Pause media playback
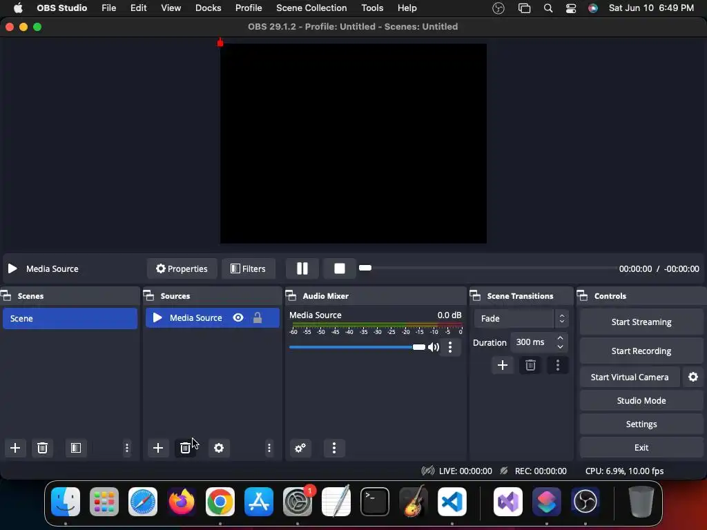707x530 pixels. [x=302, y=268]
